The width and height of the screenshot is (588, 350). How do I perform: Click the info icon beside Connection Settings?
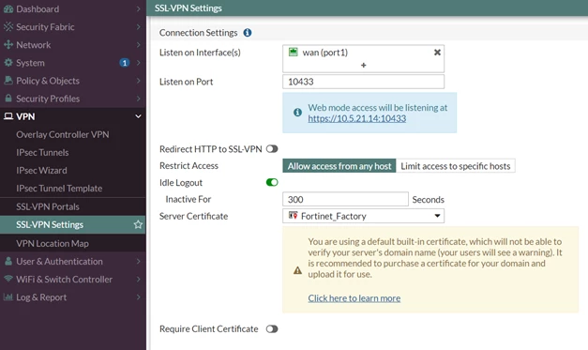(248, 33)
